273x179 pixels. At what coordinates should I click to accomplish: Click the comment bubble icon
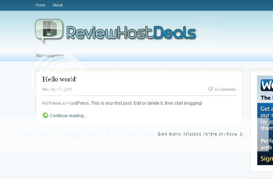pos(210,89)
